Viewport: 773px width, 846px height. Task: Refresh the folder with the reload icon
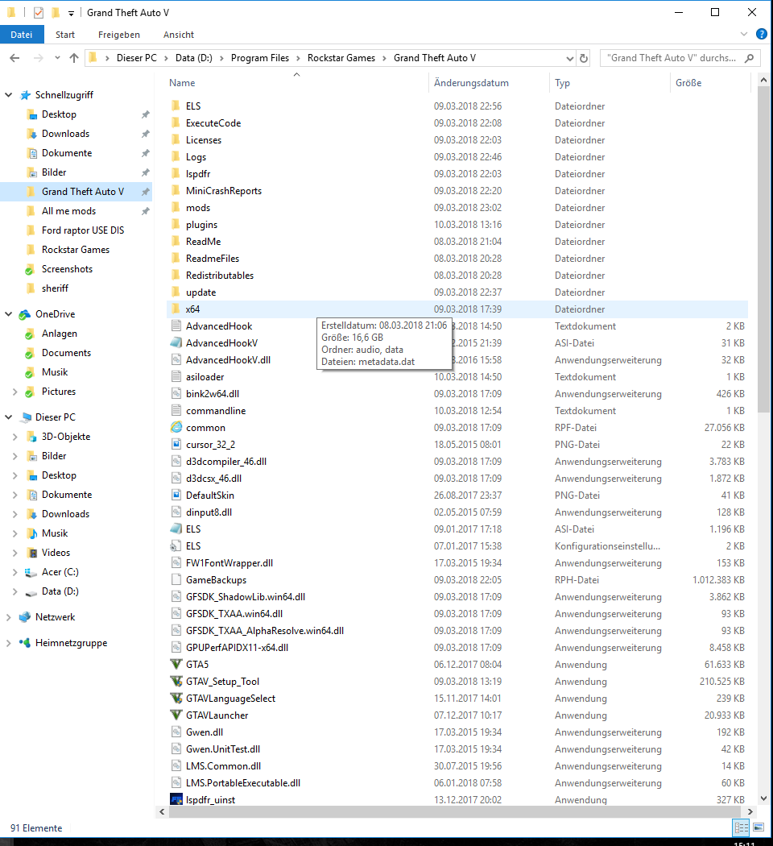[583, 58]
